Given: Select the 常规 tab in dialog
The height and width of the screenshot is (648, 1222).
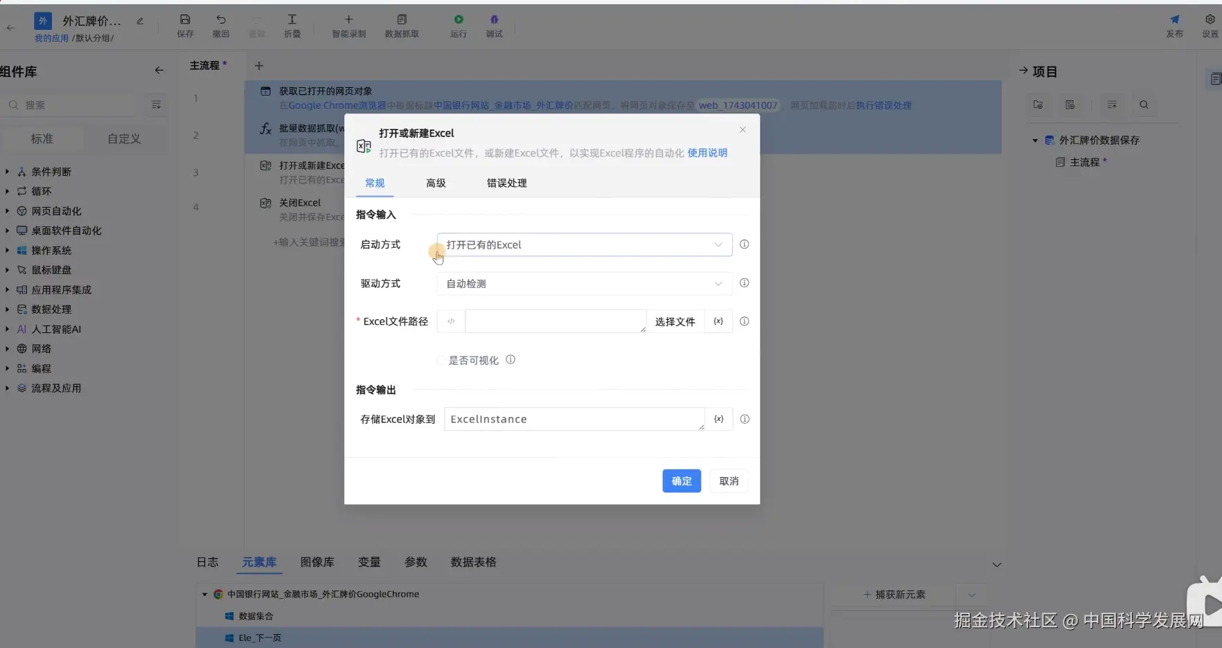Looking at the screenshot, I should tap(375, 183).
